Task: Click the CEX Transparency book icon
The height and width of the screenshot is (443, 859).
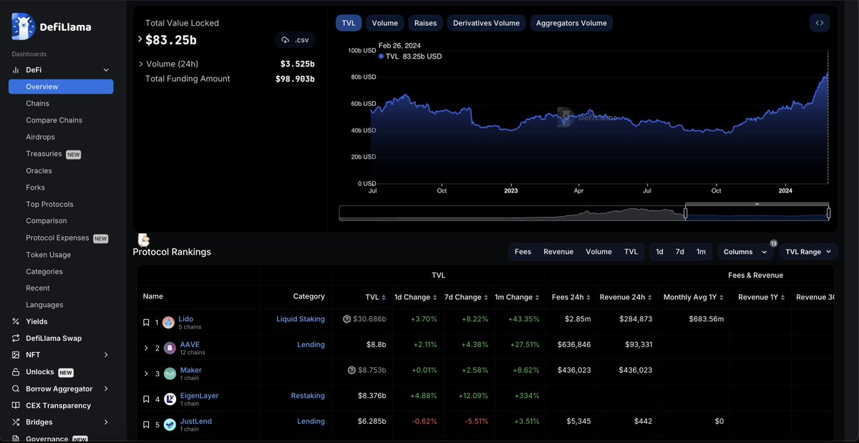Action: pyautogui.click(x=16, y=406)
